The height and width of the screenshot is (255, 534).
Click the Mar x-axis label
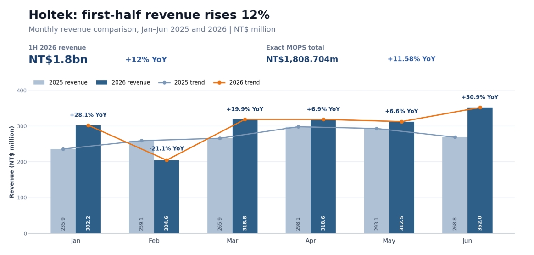coord(233,241)
